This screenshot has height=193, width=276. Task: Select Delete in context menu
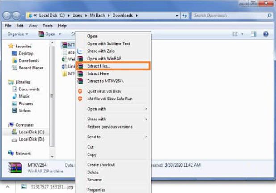113,172
